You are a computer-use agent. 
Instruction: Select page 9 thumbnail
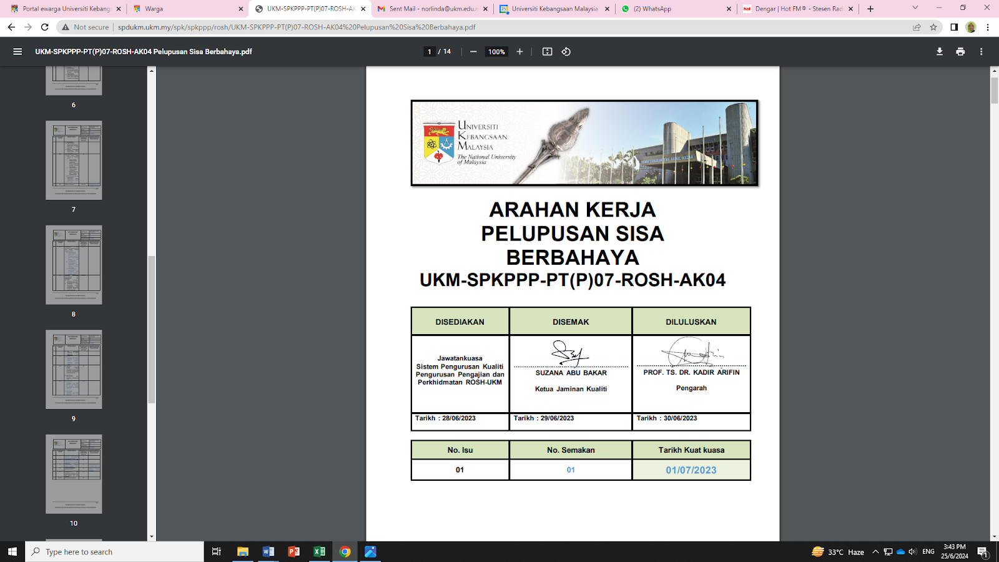[x=74, y=370]
